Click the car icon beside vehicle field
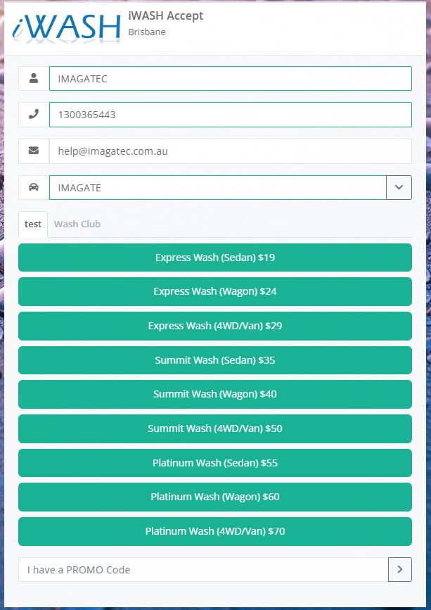 [34, 188]
